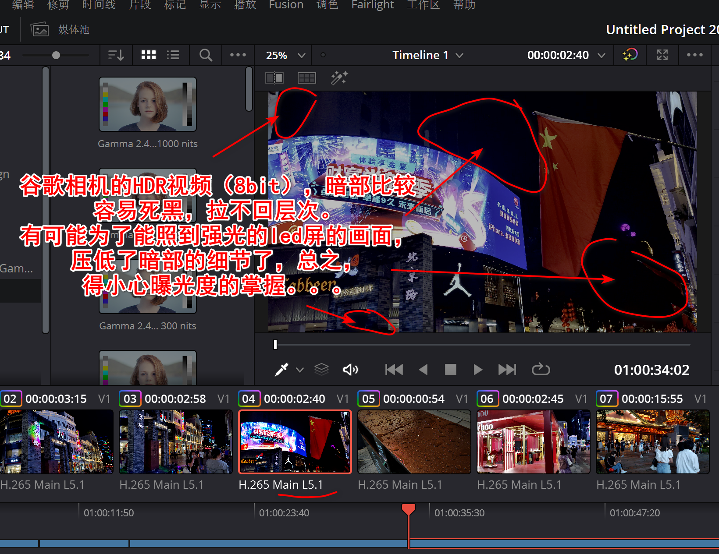Viewport: 719px width, 554px height.
Task: Select clip 05 wet pavement thumbnail
Action: click(x=414, y=442)
